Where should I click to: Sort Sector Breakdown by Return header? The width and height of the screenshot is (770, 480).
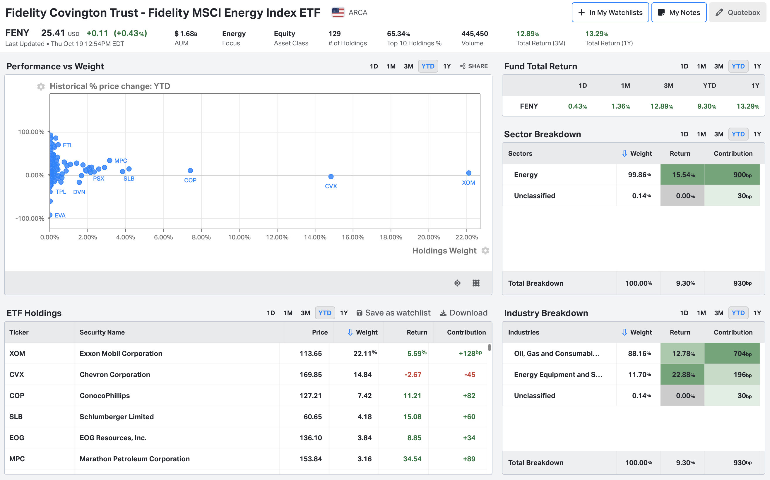(x=680, y=153)
